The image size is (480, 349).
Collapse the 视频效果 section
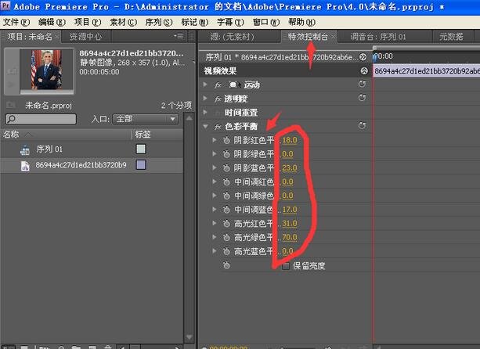(364, 71)
